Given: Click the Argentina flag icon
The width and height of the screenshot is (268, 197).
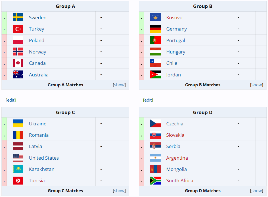Looking at the screenshot, I should click(x=155, y=158).
